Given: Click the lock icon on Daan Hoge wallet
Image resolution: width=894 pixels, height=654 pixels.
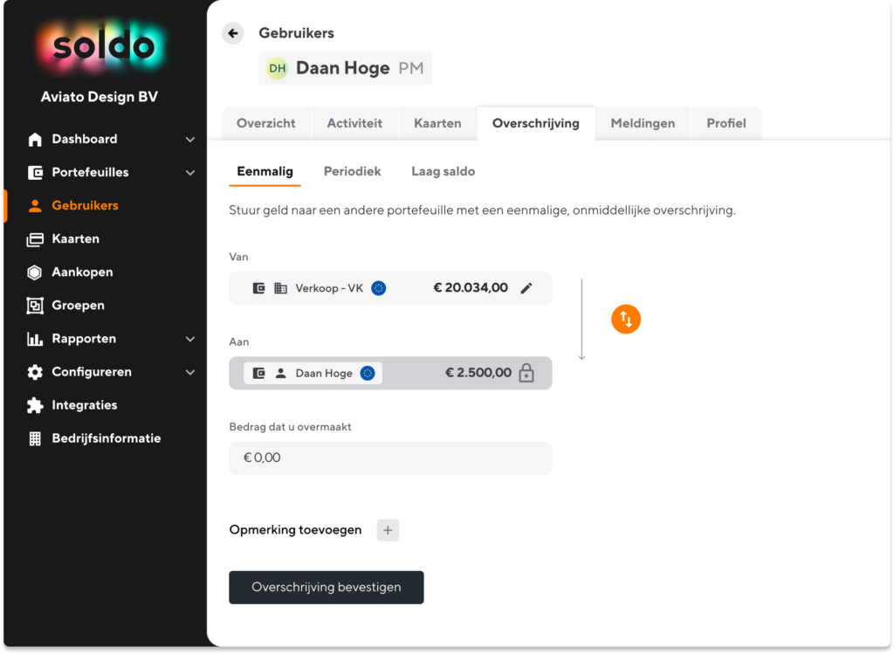Looking at the screenshot, I should tap(526, 373).
